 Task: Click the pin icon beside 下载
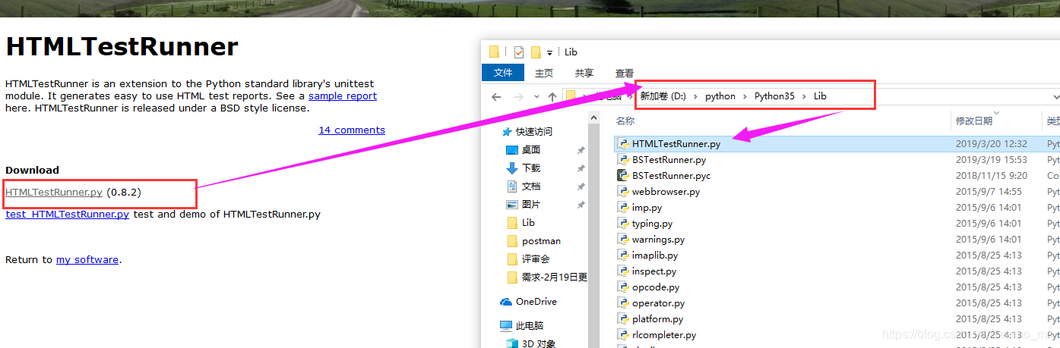(581, 168)
